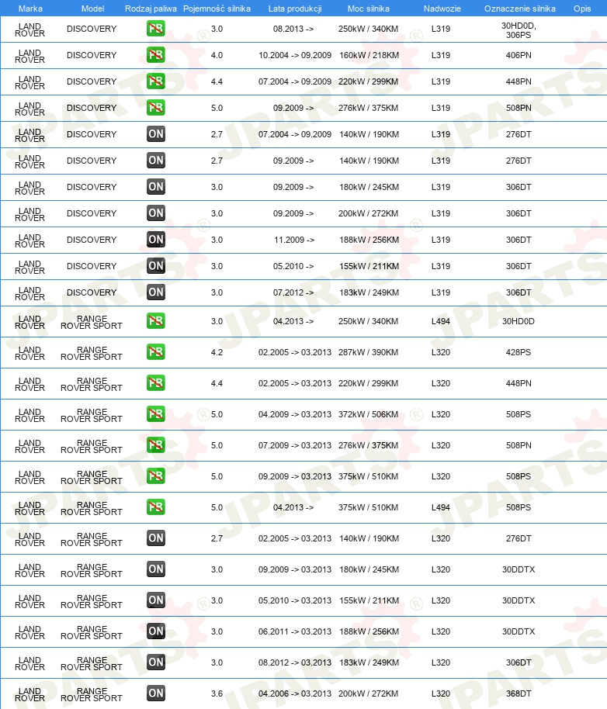Viewport: 607px width, 709px height.
Task: Click petrol icon in Discovery 406PN row
Action: [x=155, y=55]
